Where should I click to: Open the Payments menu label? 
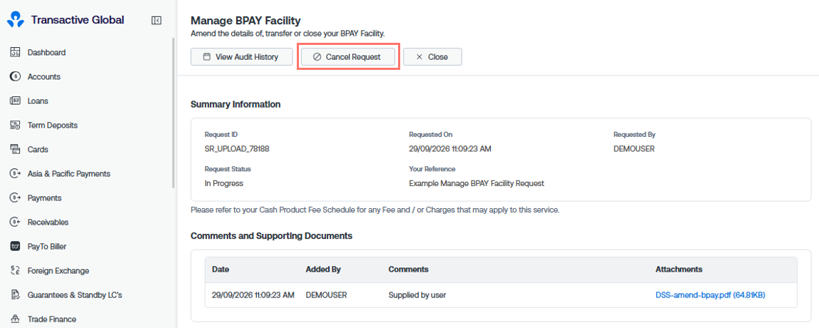click(44, 198)
